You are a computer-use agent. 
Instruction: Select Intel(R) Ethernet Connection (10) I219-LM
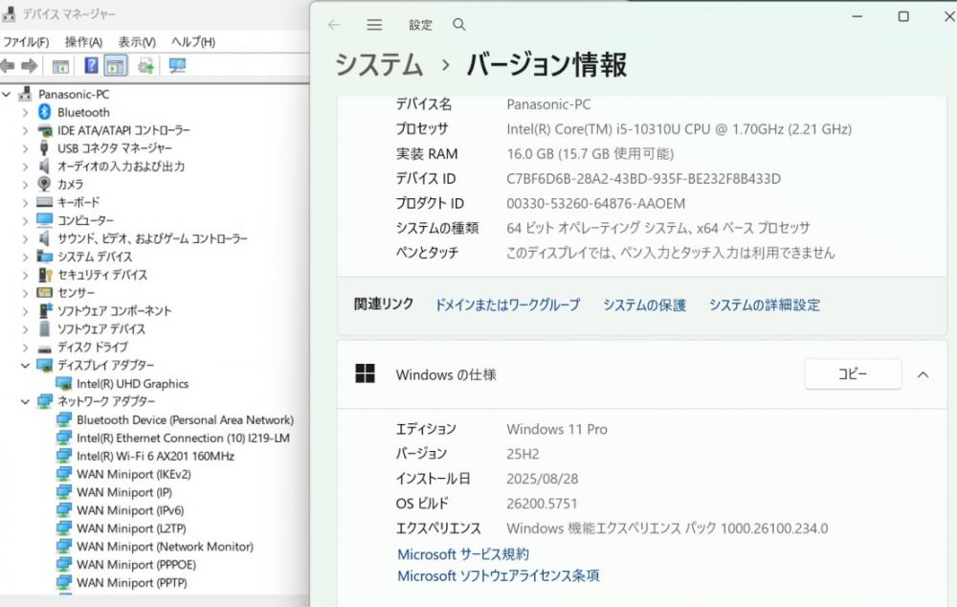[x=183, y=438]
